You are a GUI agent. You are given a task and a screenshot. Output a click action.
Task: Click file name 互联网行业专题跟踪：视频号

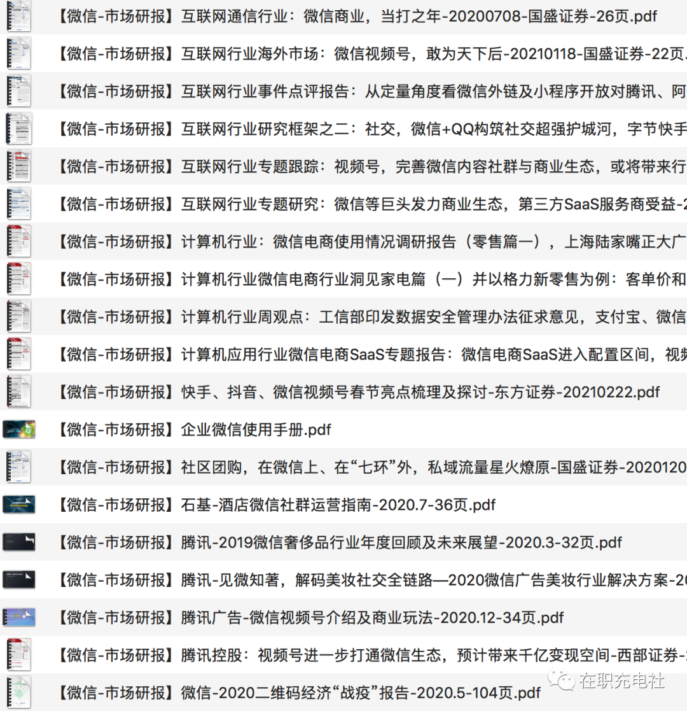[373, 167]
